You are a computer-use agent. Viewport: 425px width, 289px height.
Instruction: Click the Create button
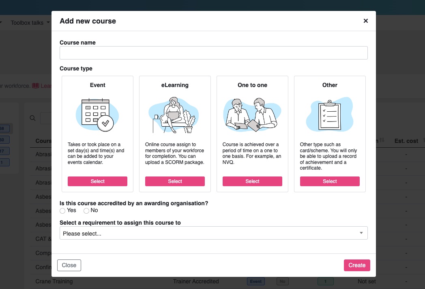[356, 265]
